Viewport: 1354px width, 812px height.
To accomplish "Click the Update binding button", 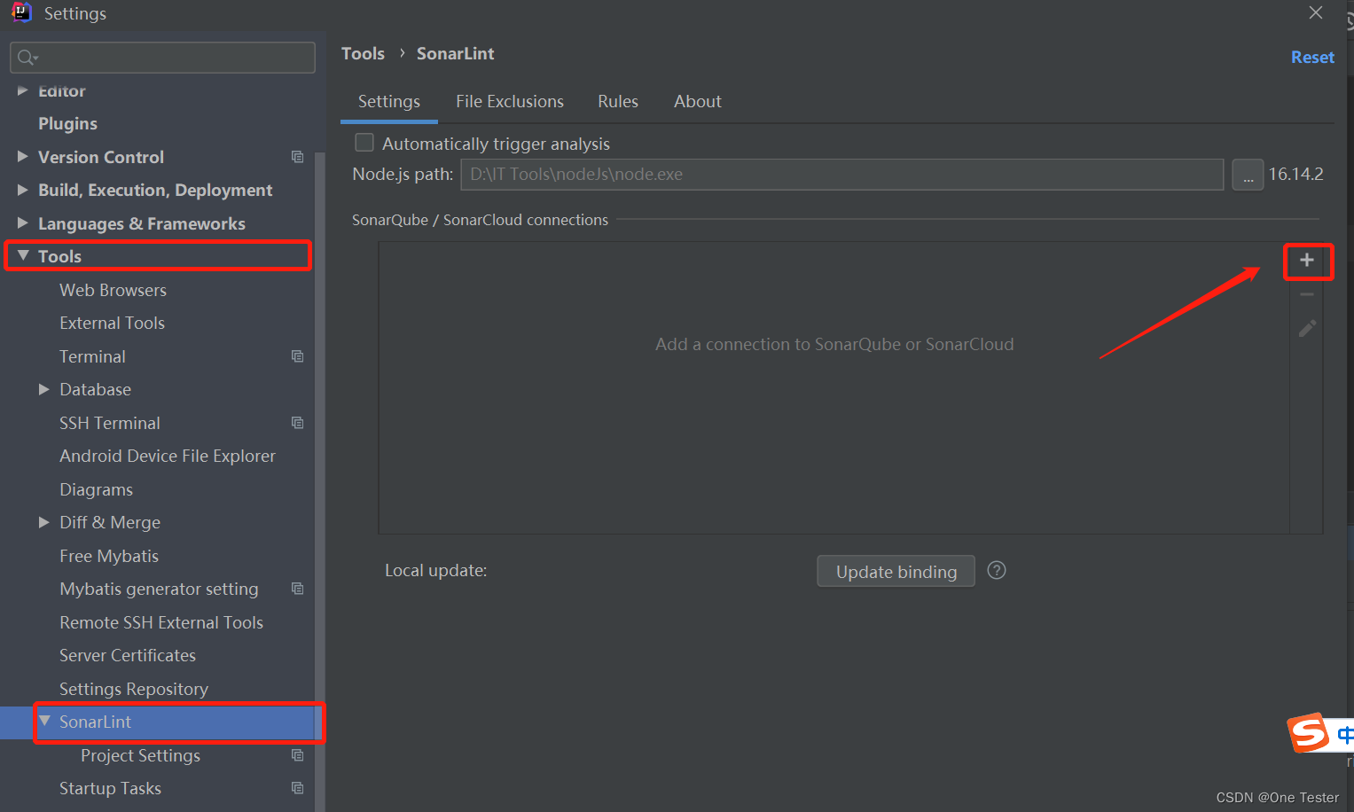I will (x=896, y=571).
